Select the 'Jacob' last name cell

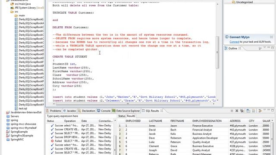tap(152, 134)
